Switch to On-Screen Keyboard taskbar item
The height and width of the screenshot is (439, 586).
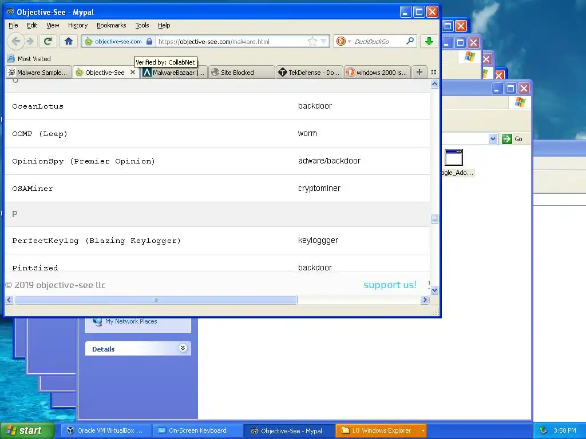(x=197, y=430)
